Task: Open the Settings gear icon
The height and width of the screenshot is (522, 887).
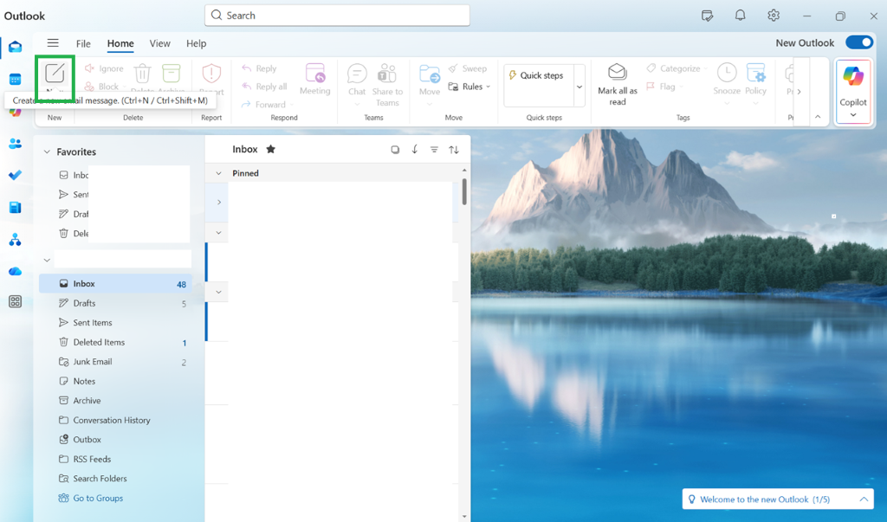Action: (x=774, y=16)
